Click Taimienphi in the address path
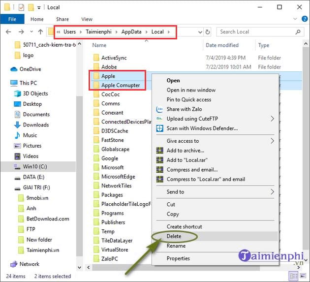This screenshot has width=310, height=282. (98, 32)
